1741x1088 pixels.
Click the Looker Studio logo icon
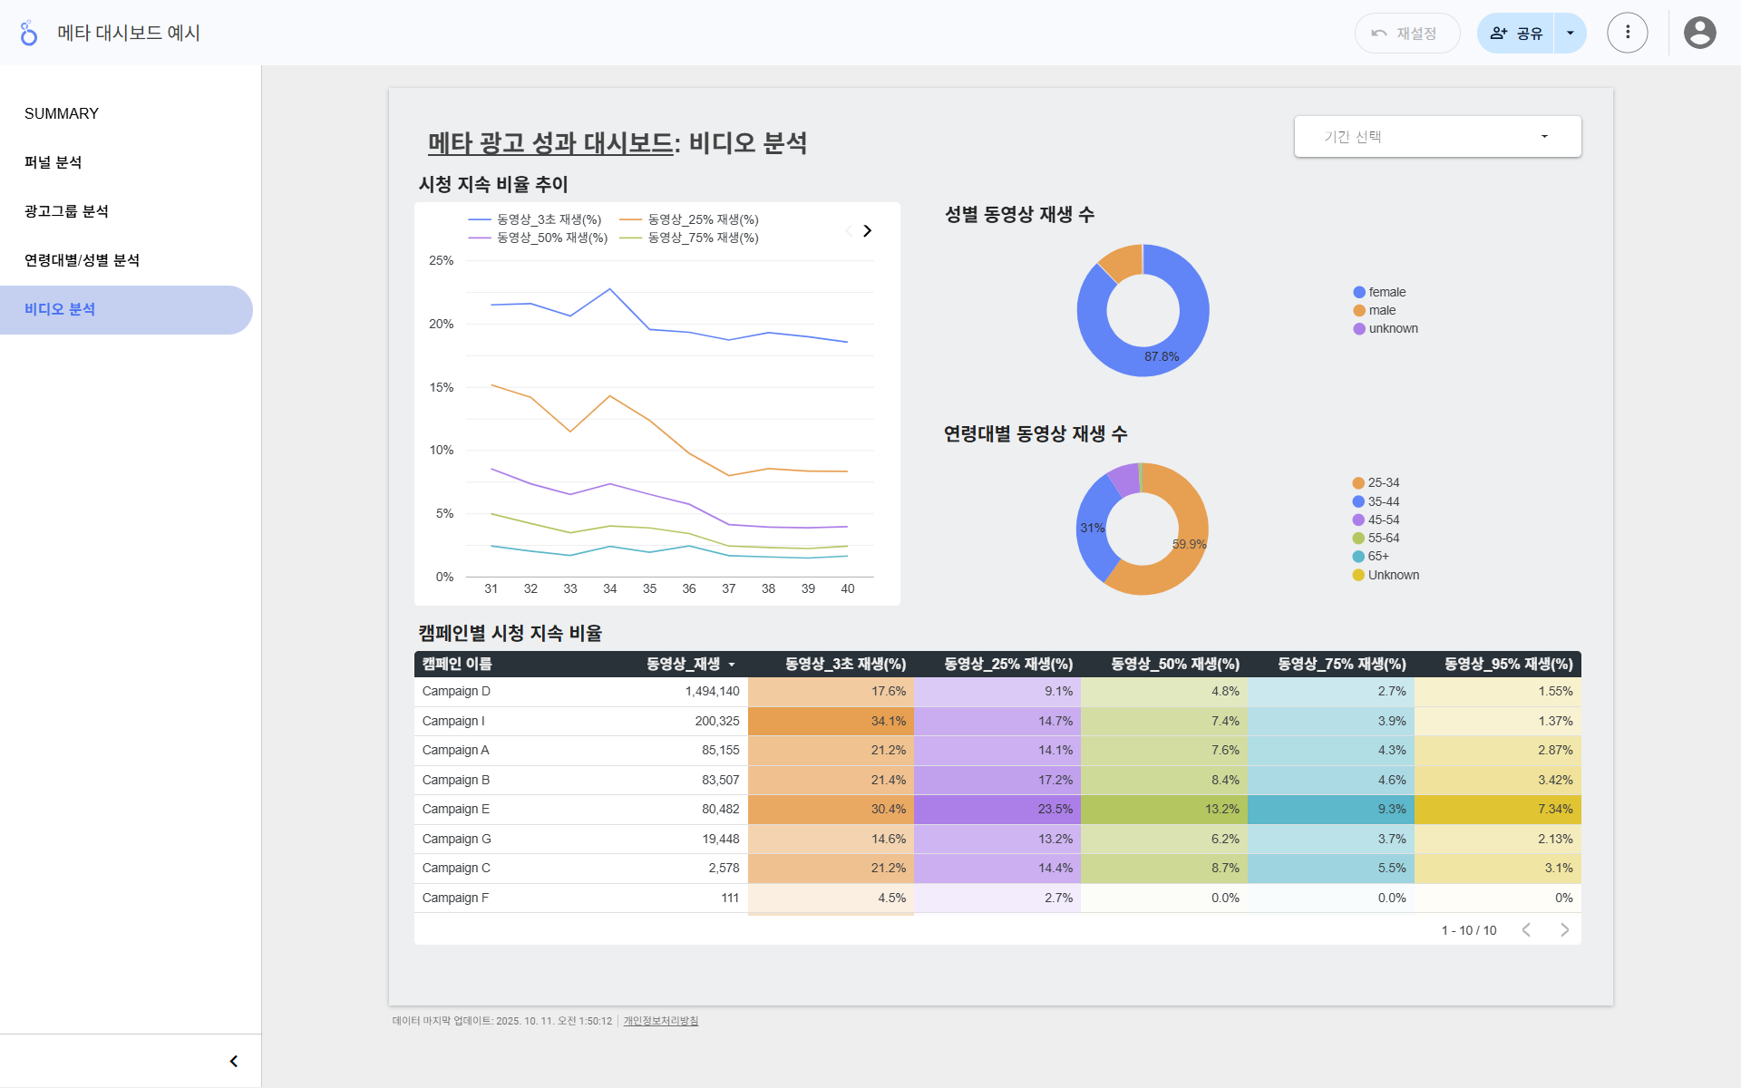tap(29, 34)
